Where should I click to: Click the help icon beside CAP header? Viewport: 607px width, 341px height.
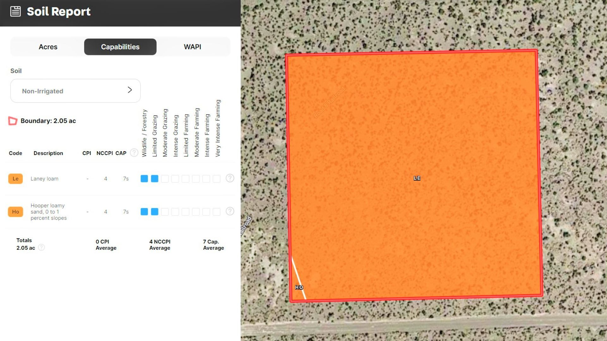pyautogui.click(x=134, y=153)
